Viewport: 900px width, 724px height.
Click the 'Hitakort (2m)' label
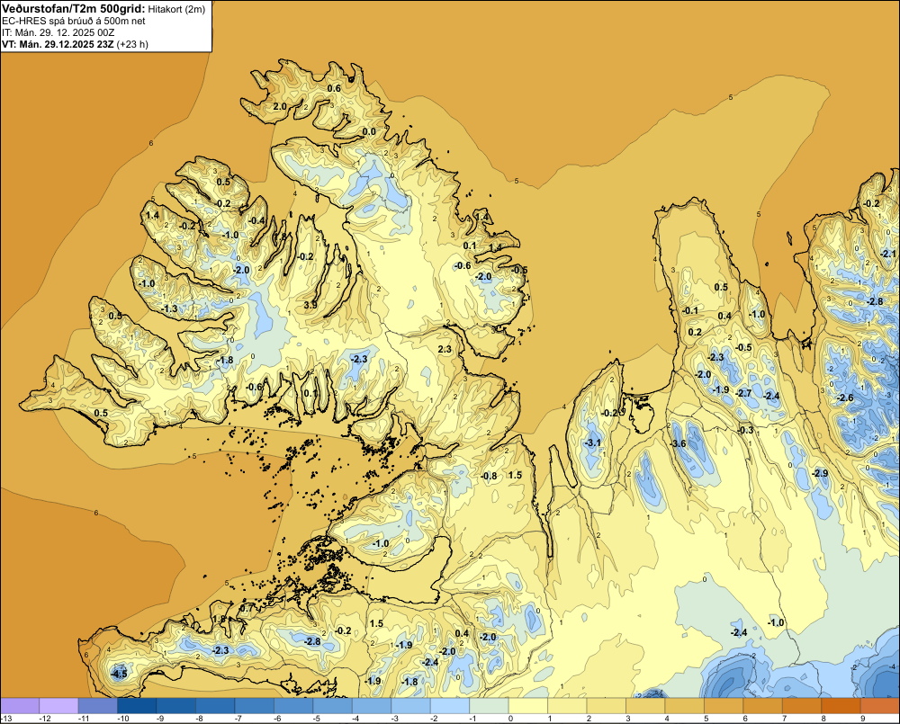[x=176, y=9]
